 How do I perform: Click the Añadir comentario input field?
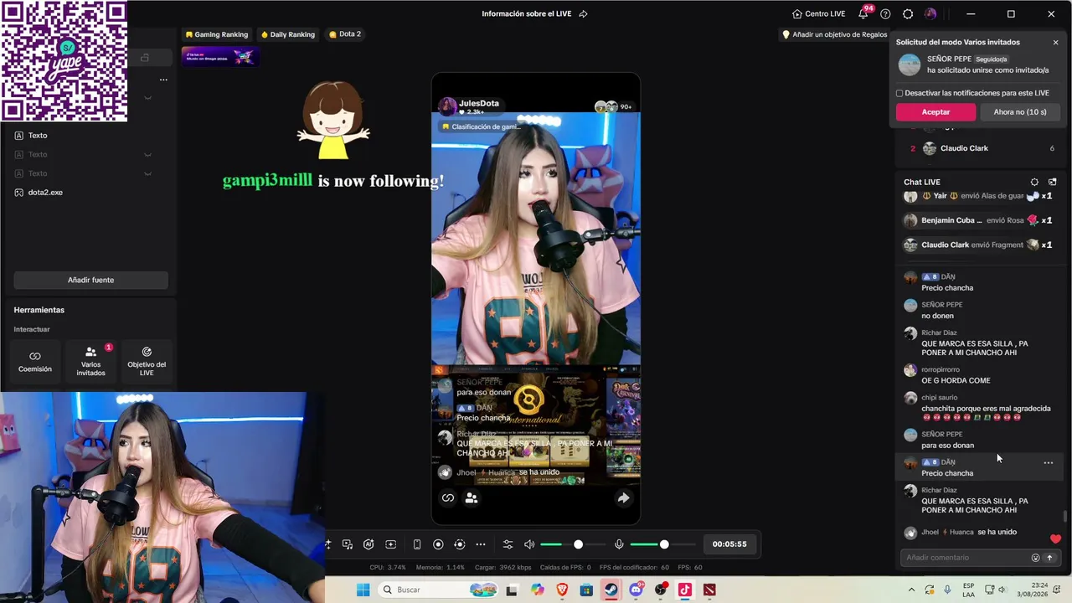pos(966,558)
